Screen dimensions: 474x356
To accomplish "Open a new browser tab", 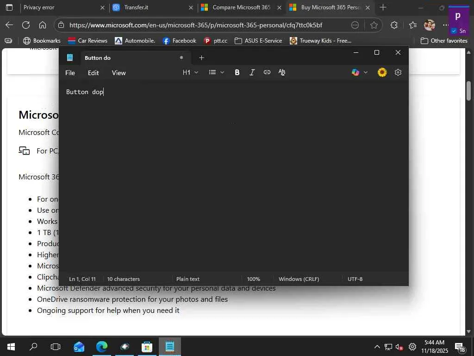I will tap(383, 7).
